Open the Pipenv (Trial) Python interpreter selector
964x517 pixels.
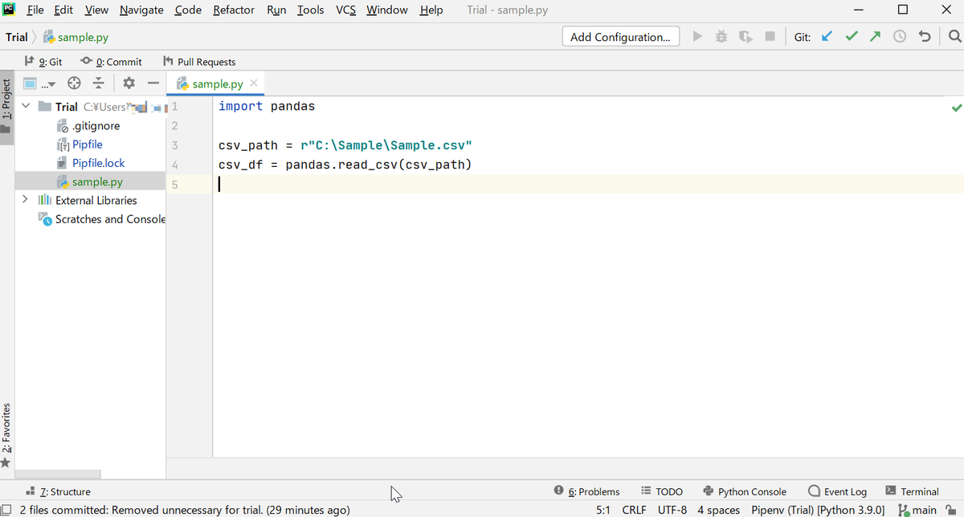818,510
